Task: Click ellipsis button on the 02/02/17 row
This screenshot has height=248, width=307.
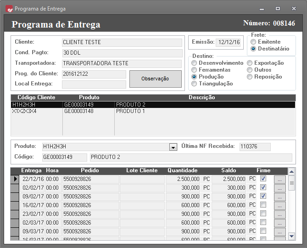Action: [279, 188]
